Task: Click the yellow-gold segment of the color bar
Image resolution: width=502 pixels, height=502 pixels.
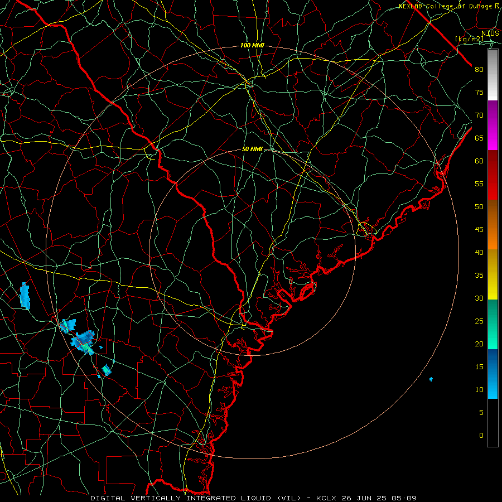Action: coord(493,274)
